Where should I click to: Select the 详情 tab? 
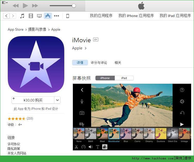coord(80,63)
